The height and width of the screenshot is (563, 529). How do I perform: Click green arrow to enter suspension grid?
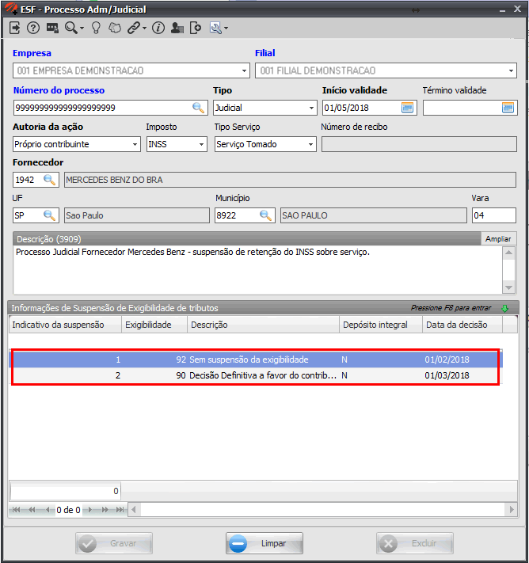point(505,309)
